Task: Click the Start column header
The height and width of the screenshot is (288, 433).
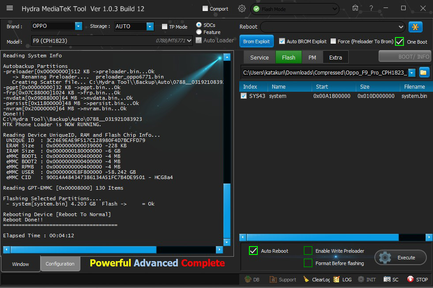Action: [334, 86]
